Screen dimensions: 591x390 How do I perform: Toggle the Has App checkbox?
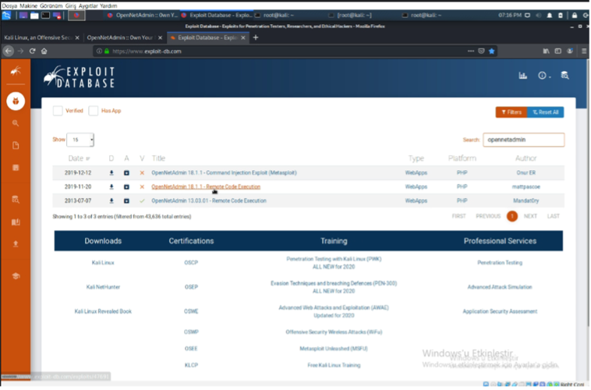93,111
